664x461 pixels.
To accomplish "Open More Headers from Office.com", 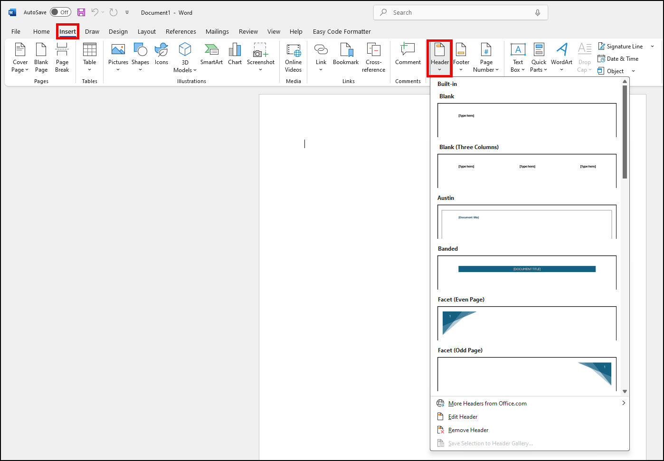I will tap(487, 403).
